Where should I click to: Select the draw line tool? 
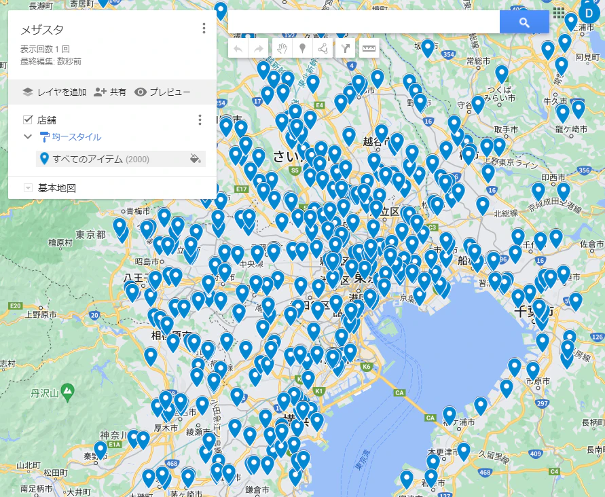pos(323,49)
